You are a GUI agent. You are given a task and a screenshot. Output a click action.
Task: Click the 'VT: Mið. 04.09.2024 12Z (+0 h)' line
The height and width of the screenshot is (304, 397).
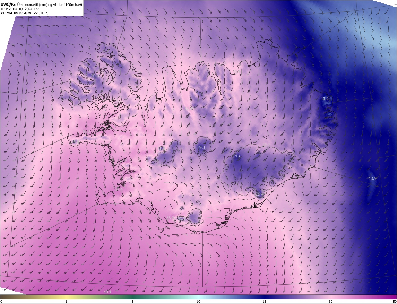[25, 13]
